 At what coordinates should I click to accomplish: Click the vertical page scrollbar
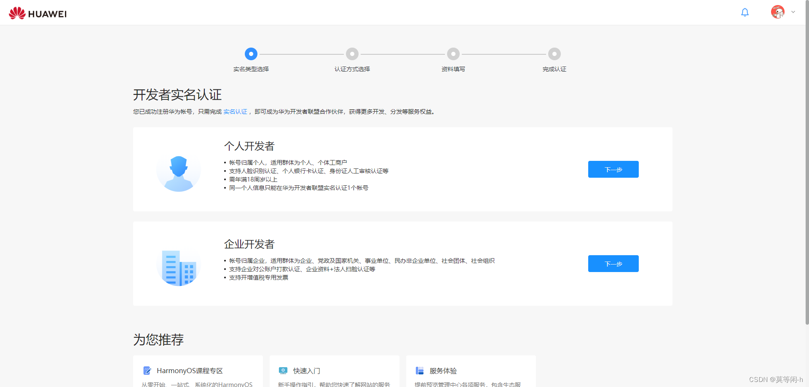coord(807,162)
